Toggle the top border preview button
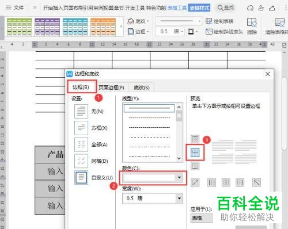Screen dimensions: 288x229 click(195, 139)
